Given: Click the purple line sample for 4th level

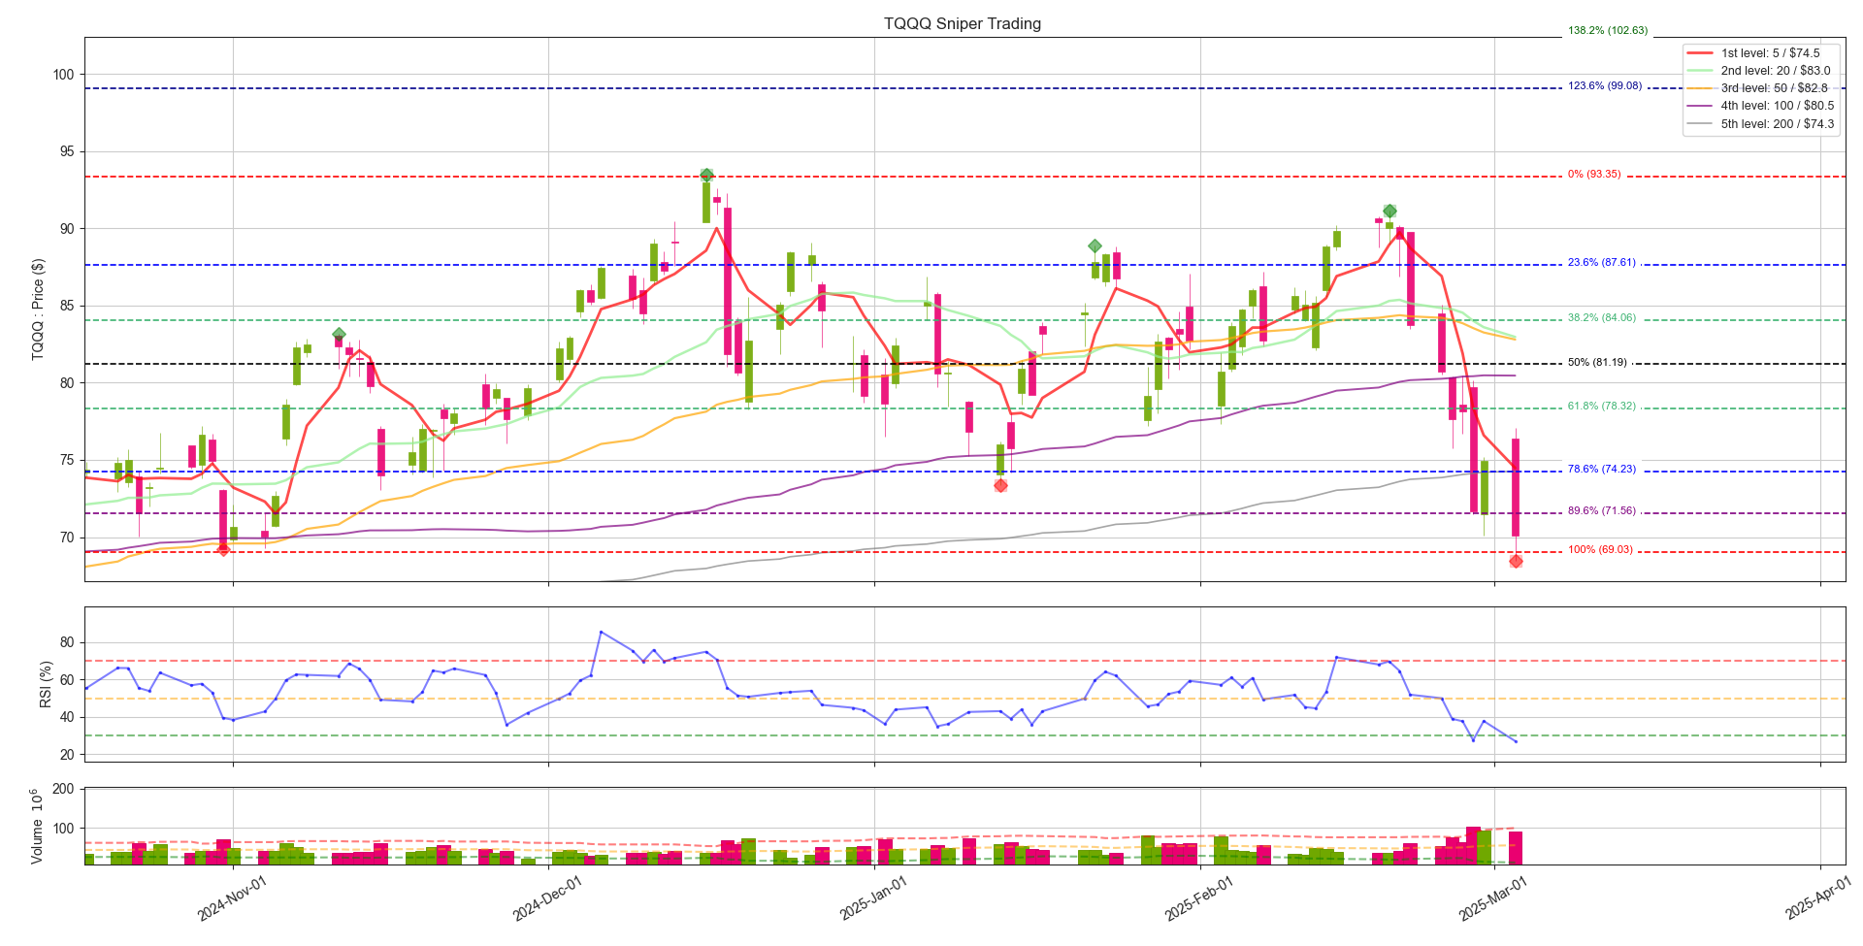Looking at the screenshot, I should [x=1701, y=106].
